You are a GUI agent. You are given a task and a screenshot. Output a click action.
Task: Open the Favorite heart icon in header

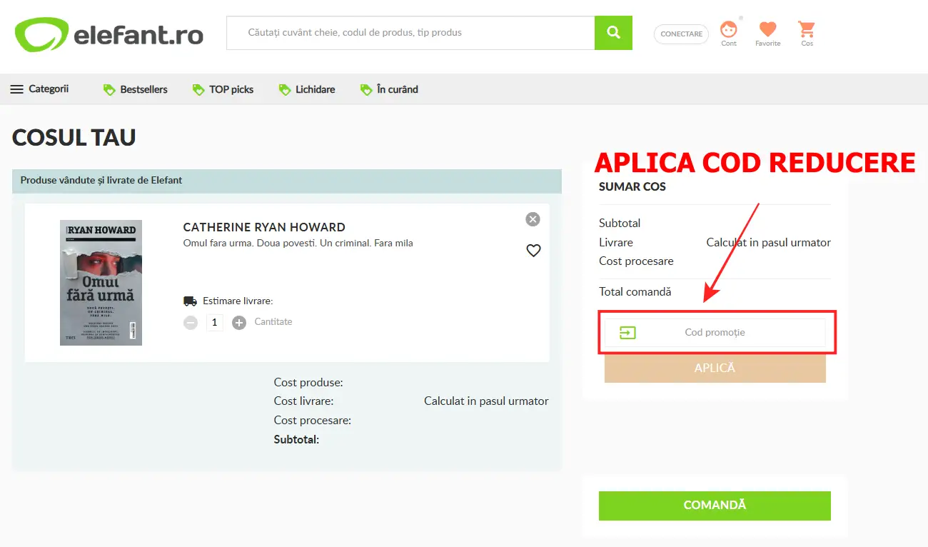[767, 31]
